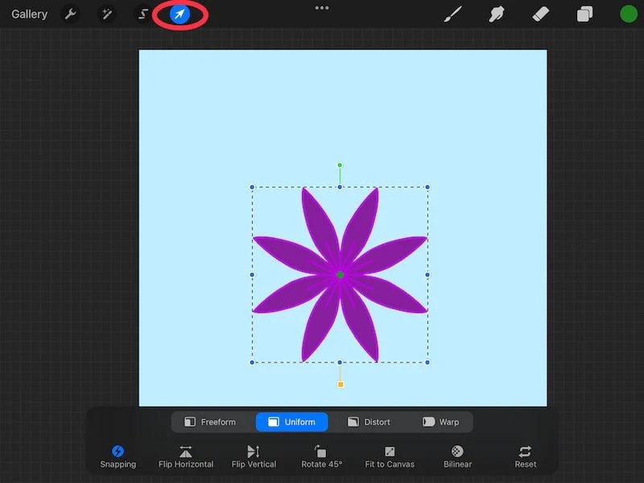Tap Fit to Canvas for the flower

389,456
